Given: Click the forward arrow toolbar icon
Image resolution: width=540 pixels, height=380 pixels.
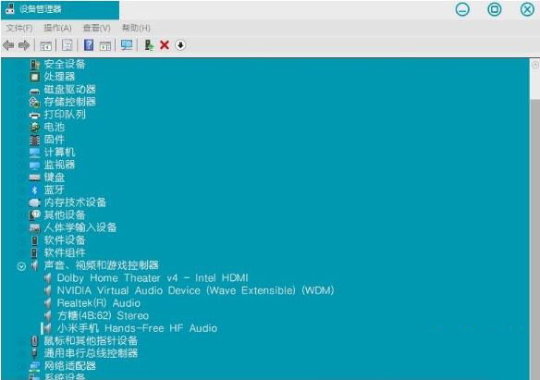Looking at the screenshot, I should pos(24,45).
